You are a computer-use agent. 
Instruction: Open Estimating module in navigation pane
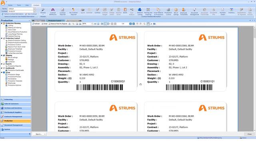15,100
